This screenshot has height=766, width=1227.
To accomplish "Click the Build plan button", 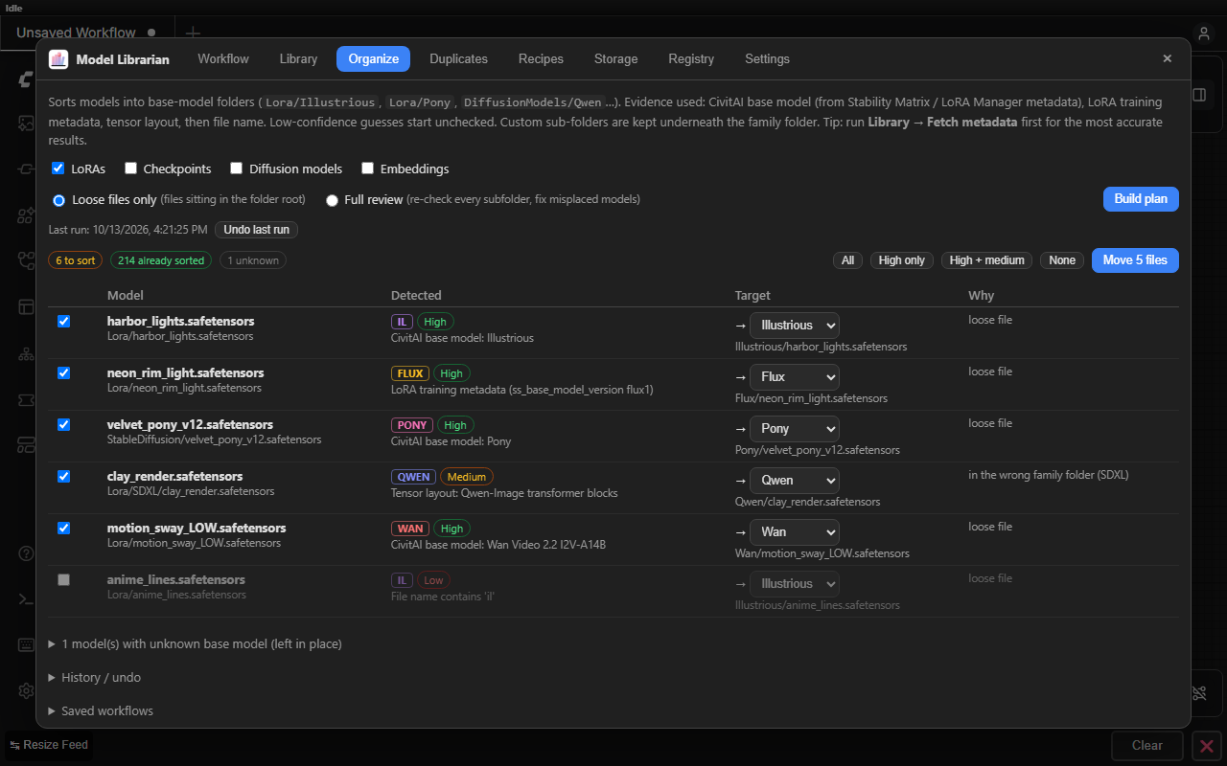I will (x=1141, y=199).
